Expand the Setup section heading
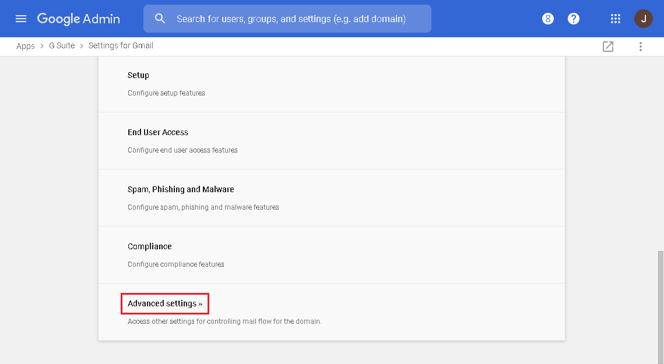 (138, 75)
